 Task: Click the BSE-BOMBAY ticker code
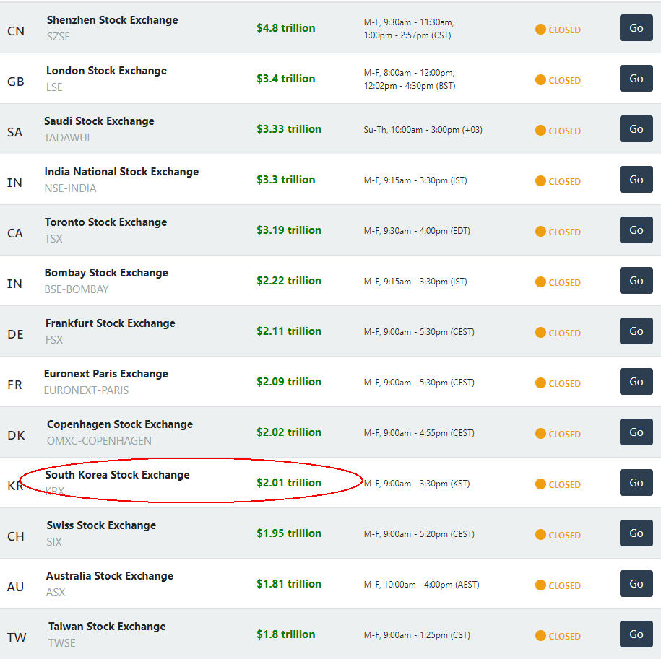77,289
